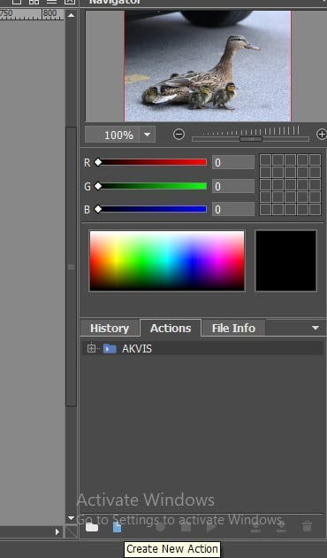Viewport: 327px width, 558px height.
Task: Pick a color from the spectrum field
Action: click(x=167, y=261)
